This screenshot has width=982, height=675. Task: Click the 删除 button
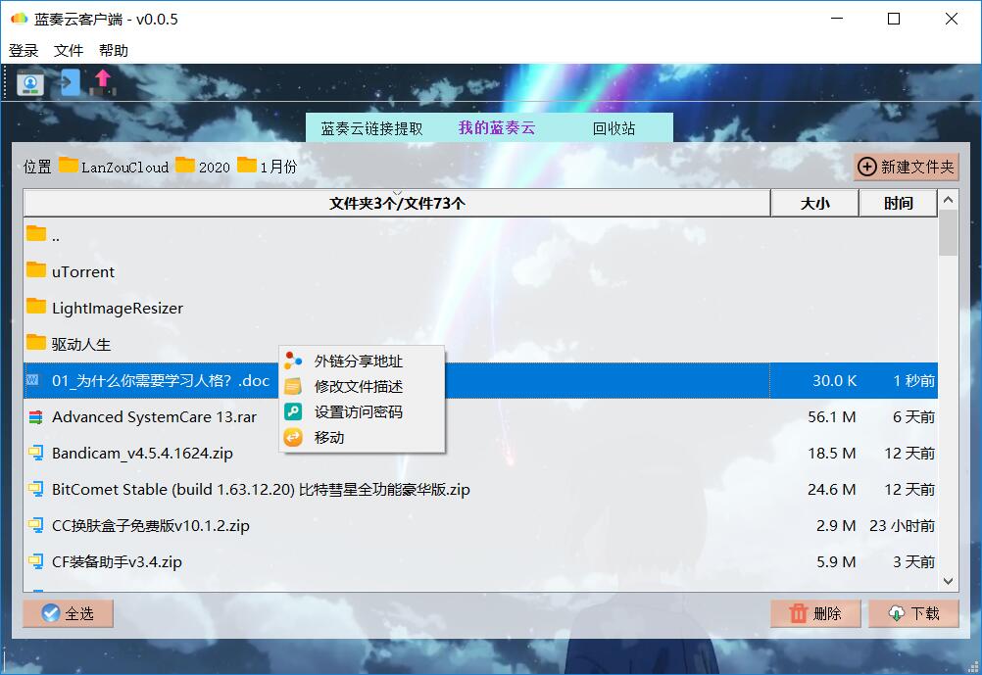pyautogui.click(x=815, y=613)
